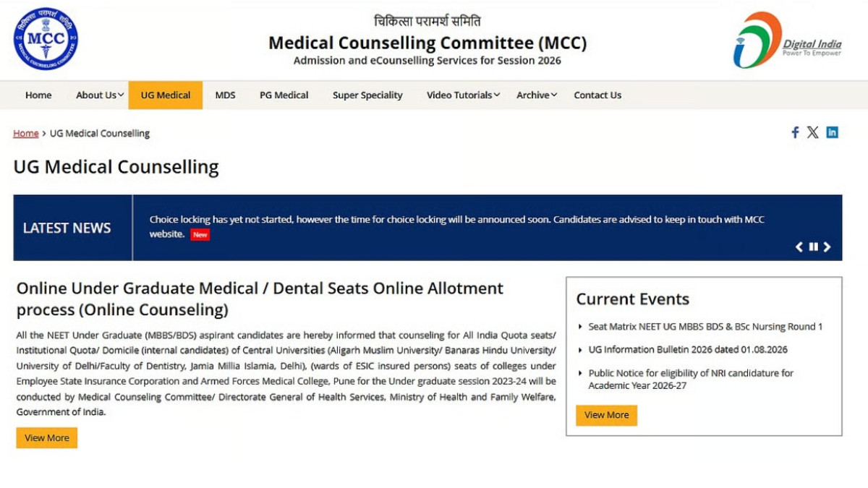This screenshot has width=868, height=488.
Task: Open the PG Medical menu item
Action: tap(284, 95)
